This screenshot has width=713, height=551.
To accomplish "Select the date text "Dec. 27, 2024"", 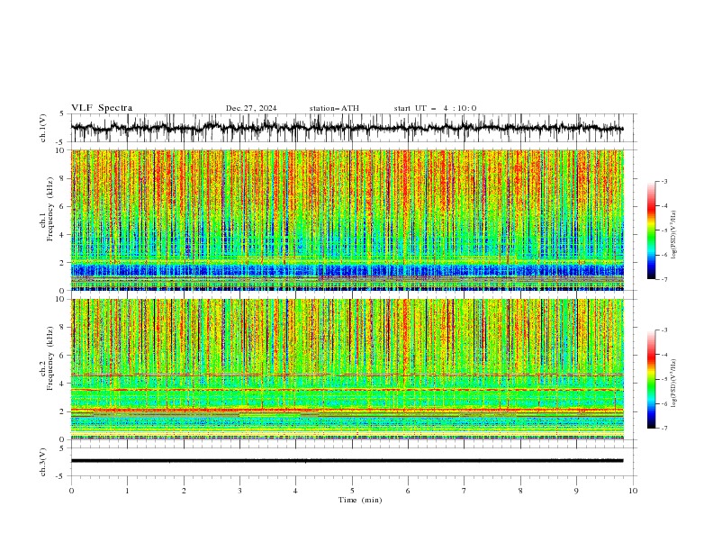I will coord(251,108).
